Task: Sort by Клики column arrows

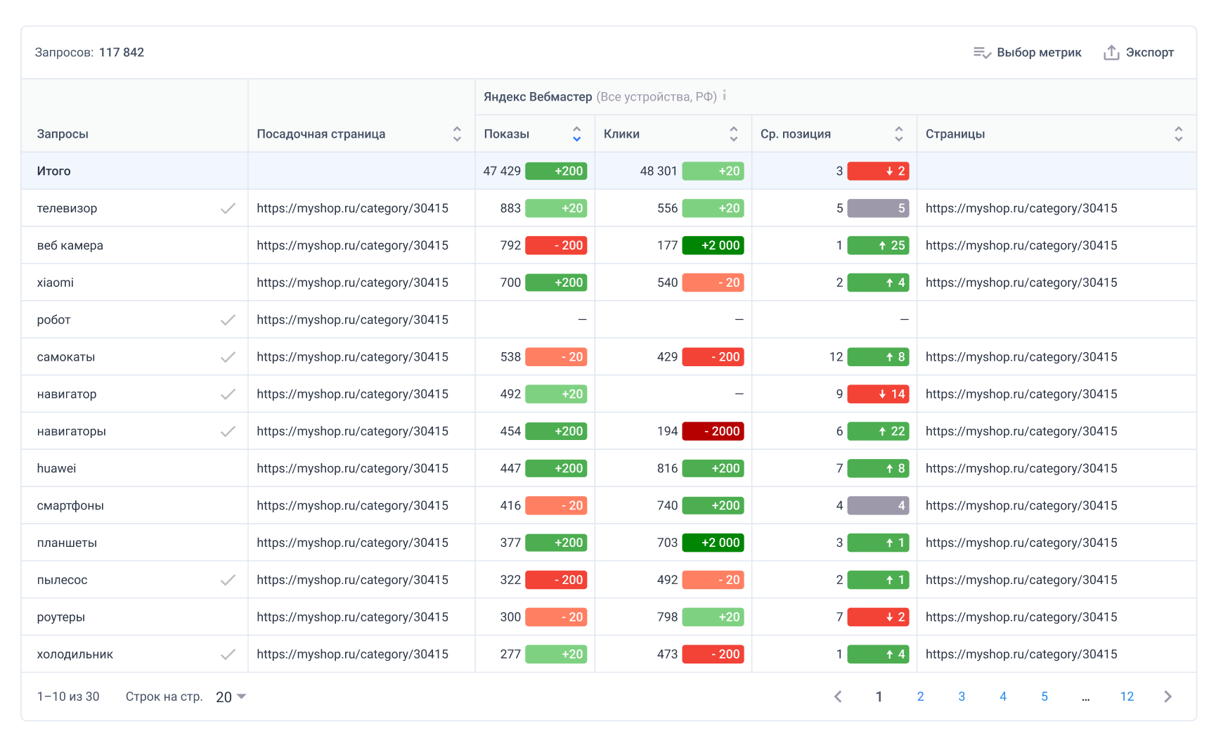Action: tap(733, 134)
